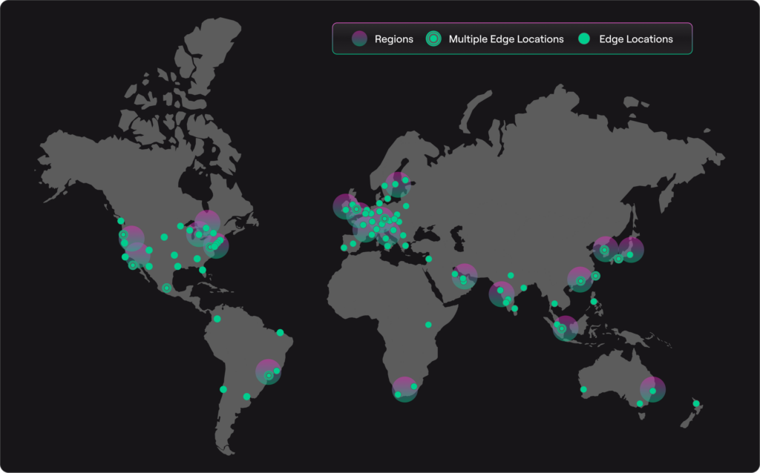Toggle the Multiple Edge Locations legend filter
The height and width of the screenshot is (473, 760).
coord(433,39)
